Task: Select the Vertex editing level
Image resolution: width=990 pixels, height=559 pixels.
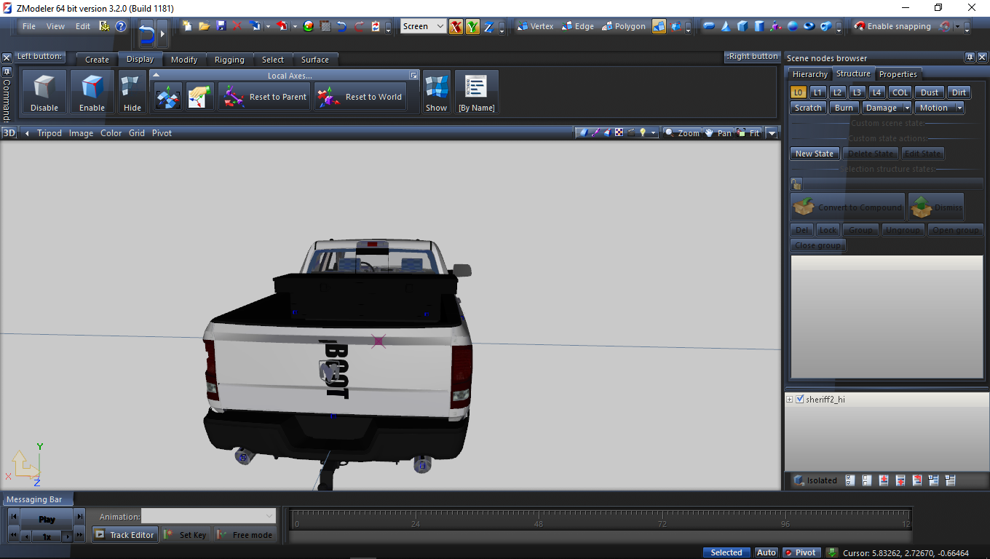Action: [x=535, y=26]
